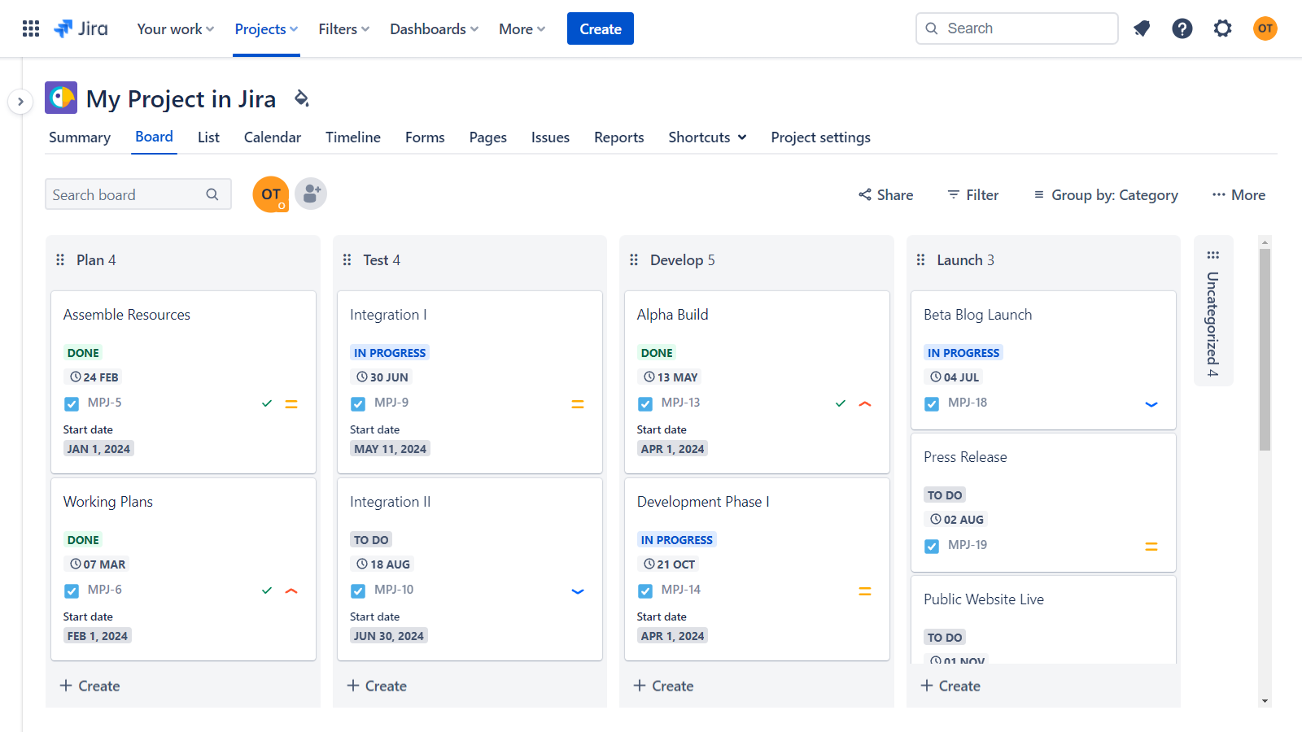Click the board color paint icon beside title
The image size is (1302, 732).
[x=301, y=98]
